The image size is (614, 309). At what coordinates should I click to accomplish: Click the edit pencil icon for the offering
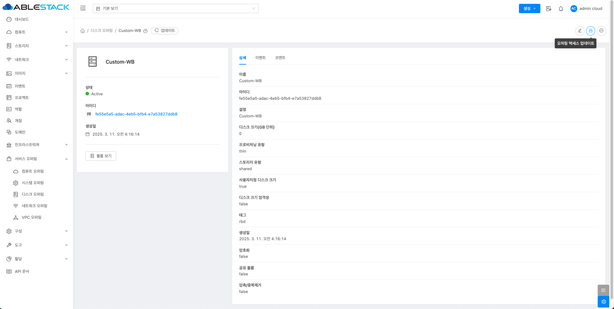579,31
